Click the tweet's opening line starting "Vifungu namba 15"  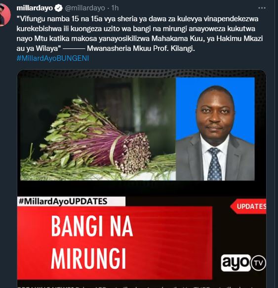[137, 19]
